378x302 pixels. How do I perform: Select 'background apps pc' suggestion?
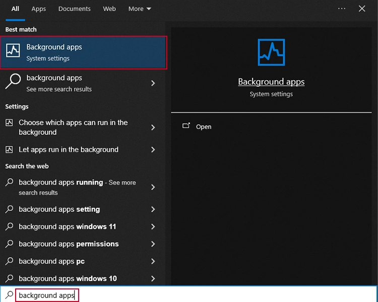[83, 261]
